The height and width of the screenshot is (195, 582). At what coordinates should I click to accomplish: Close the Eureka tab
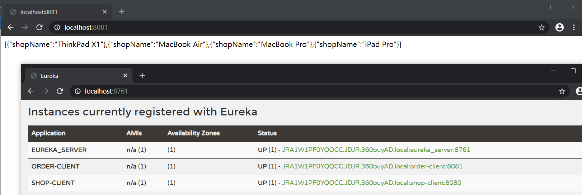[125, 76]
